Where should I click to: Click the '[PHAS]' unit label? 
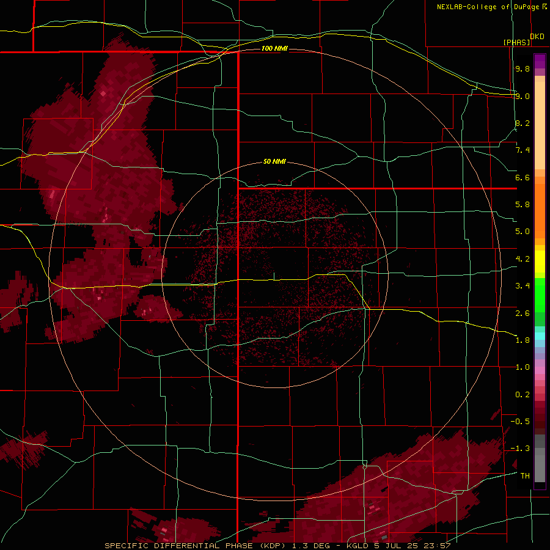(x=516, y=42)
